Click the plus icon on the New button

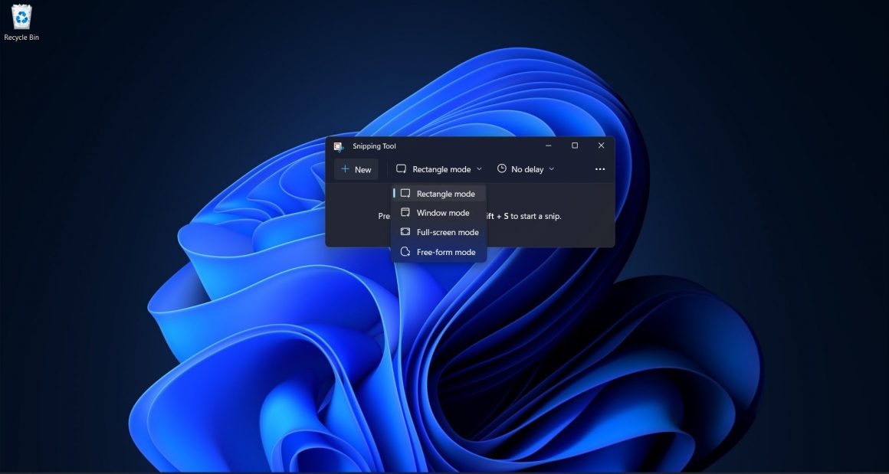point(346,168)
